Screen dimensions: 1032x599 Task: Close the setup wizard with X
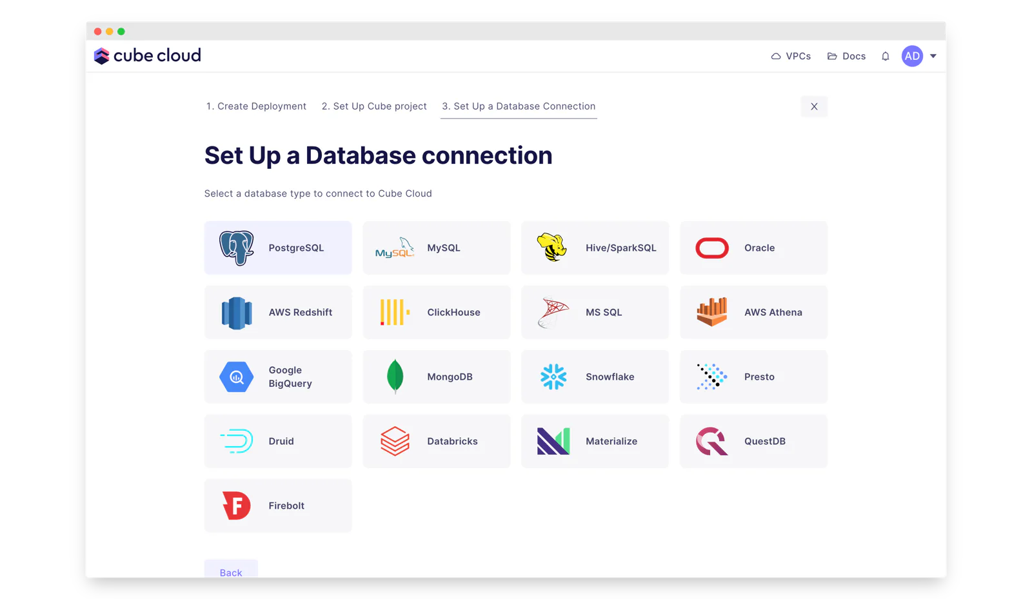pyautogui.click(x=814, y=106)
